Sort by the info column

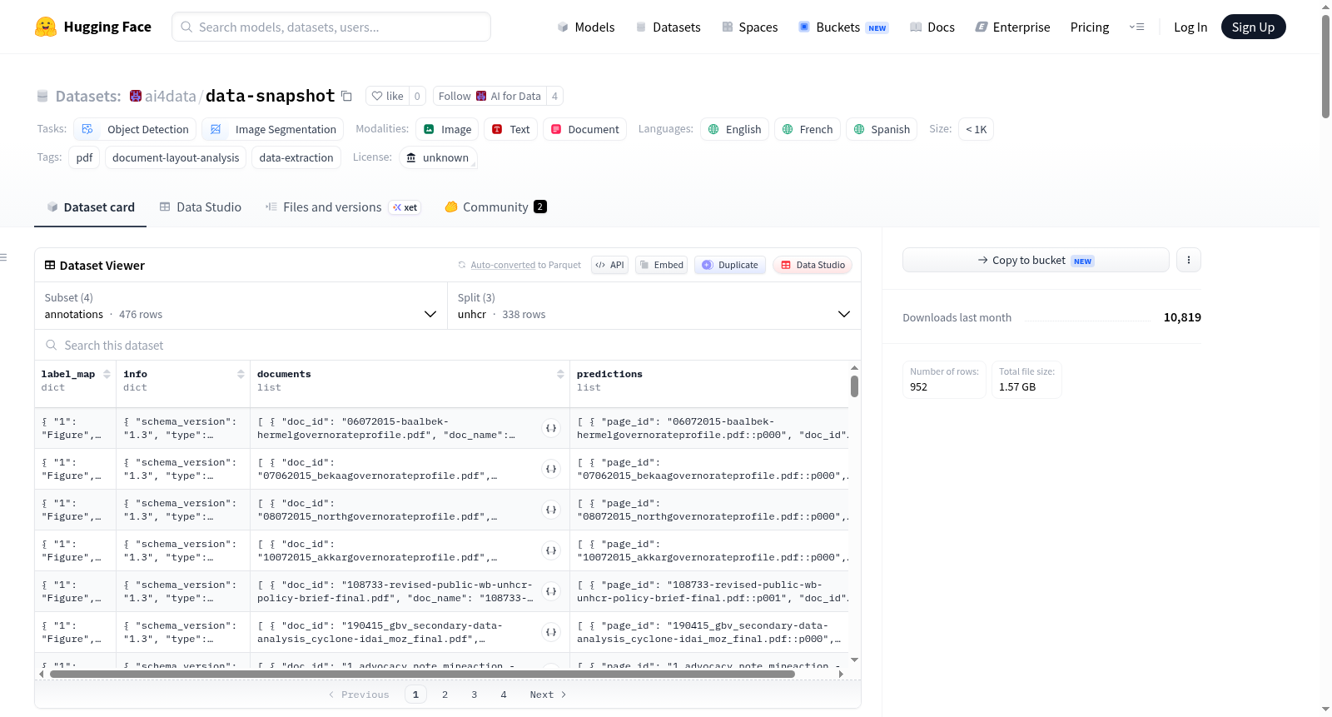[241, 375]
